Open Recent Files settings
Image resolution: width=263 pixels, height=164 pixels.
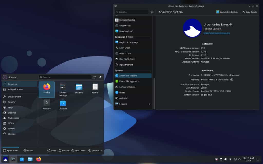click(x=133, y=26)
